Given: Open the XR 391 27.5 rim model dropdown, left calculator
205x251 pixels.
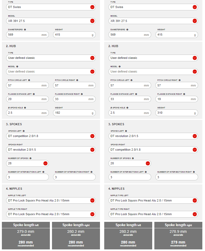Looking at the screenshot, I should coord(92,21).
